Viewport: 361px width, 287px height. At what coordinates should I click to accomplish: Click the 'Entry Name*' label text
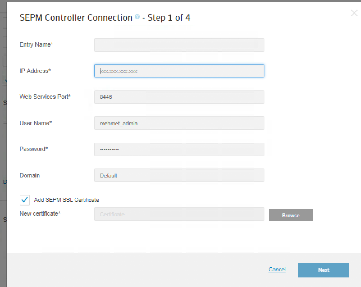(x=36, y=44)
